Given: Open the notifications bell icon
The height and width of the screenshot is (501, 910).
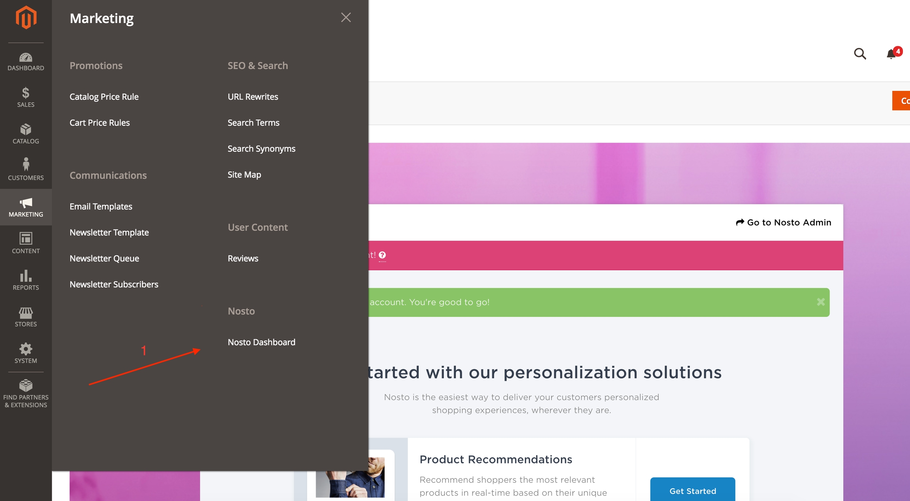Looking at the screenshot, I should coord(891,54).
